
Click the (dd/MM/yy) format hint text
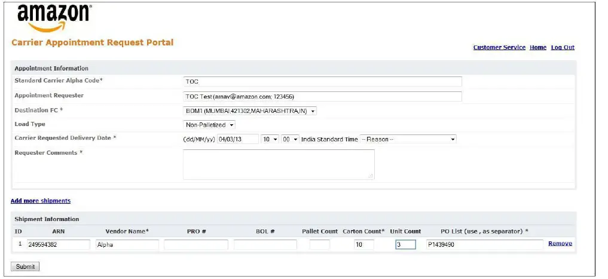(x=199, y=139)
